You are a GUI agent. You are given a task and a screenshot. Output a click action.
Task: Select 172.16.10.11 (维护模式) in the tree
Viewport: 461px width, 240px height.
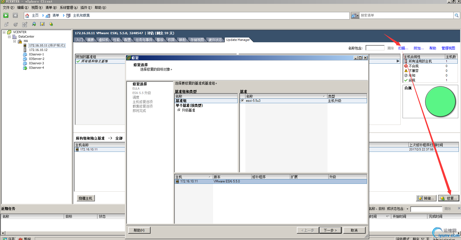47,46
